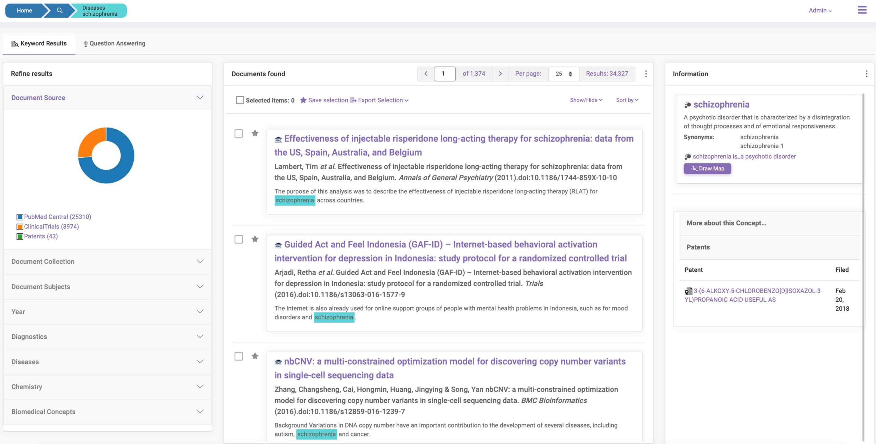Image resolution: width=876 pixels, height=444 pixels.
Task: Click the search magnifier breadcrumb icon
Action: pos(60,10)
